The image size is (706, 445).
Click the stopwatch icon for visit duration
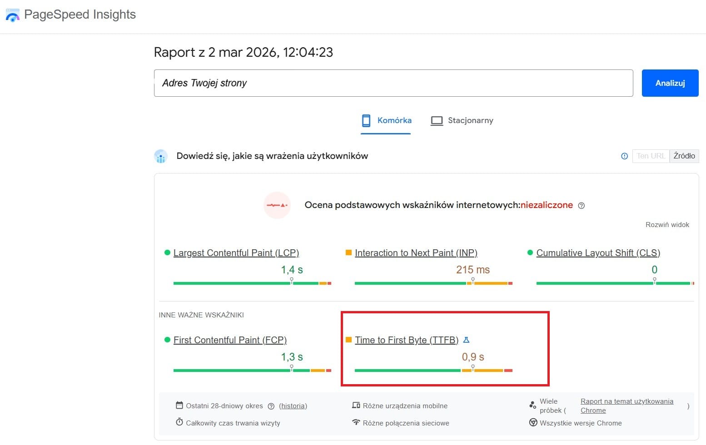click(179, 422)
